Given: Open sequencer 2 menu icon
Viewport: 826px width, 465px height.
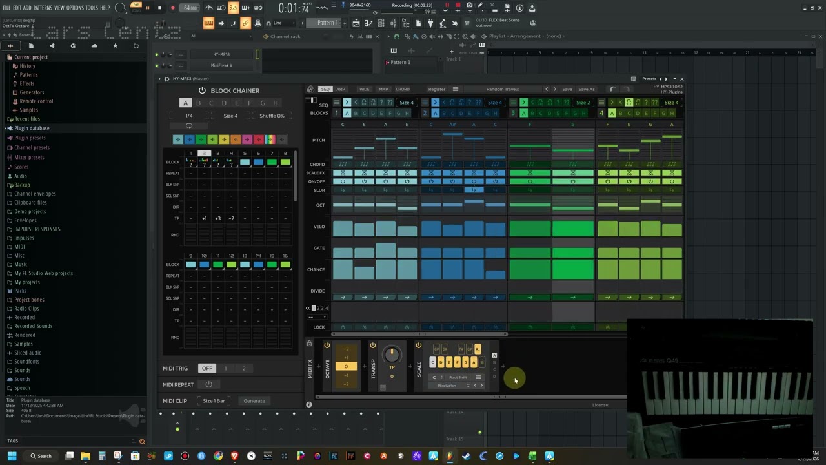Looking at the screenshot, I should [425, 102].
